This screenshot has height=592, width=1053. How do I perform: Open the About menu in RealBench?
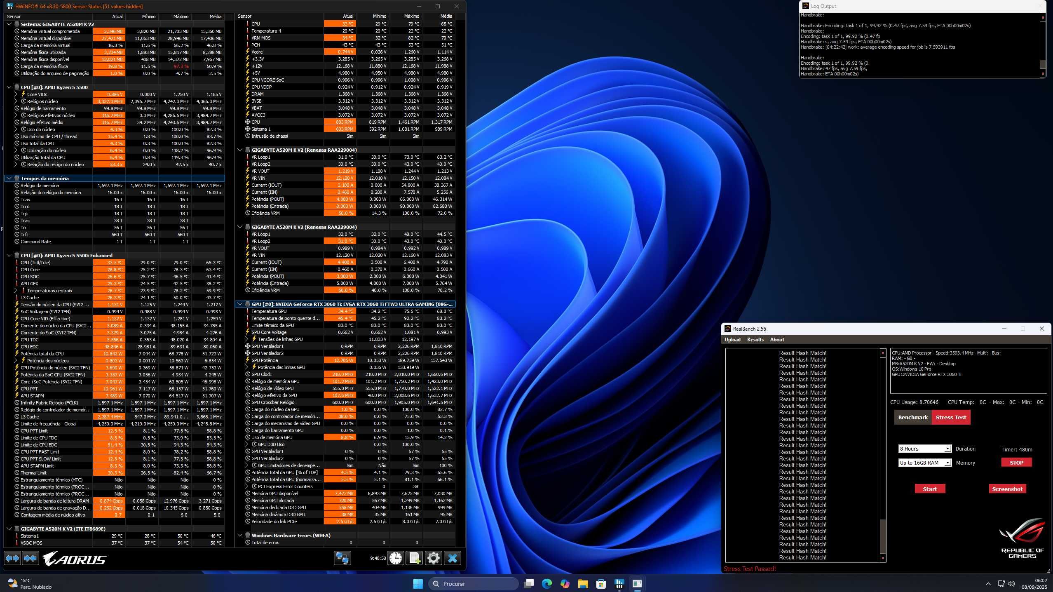[777, 340]
